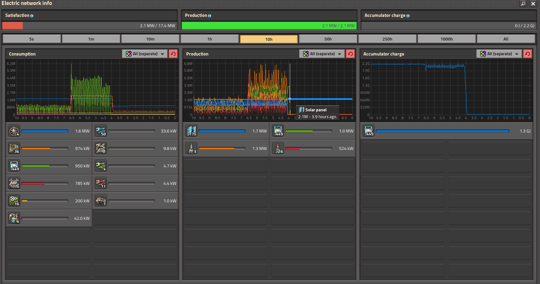
Task: Select the 1000h time range tab
Action: pyautogui.click(x=446, y=39)
